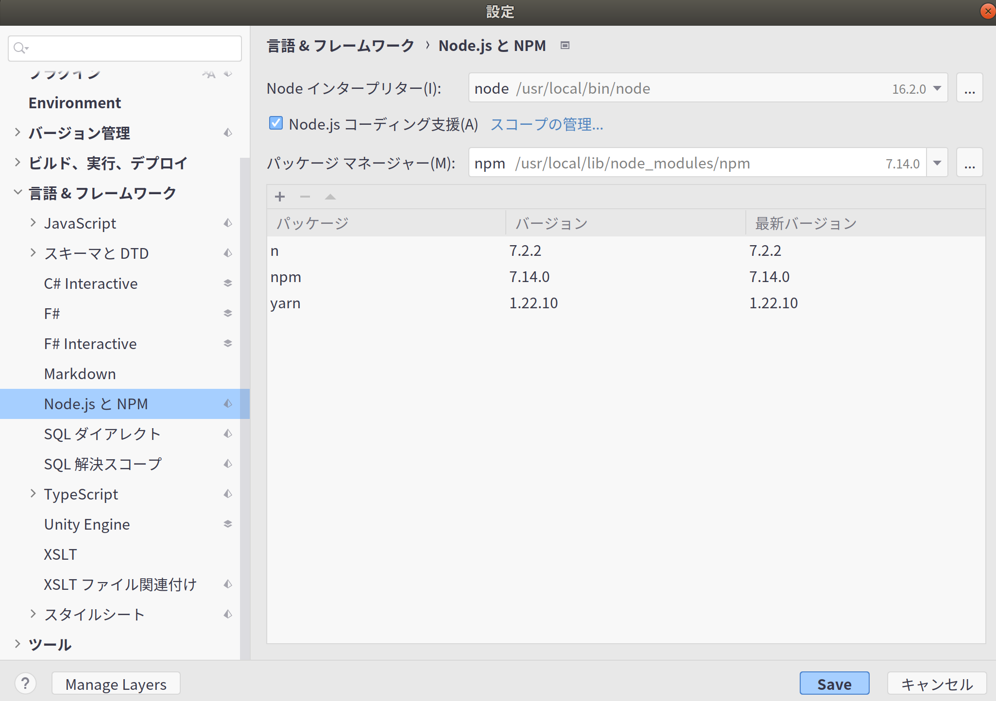This screenshot has width=996, height=701.
Task: Open the Environment settings page
Action: (74, 102)
